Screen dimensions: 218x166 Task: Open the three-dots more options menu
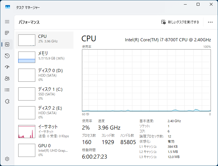(210, 22)
